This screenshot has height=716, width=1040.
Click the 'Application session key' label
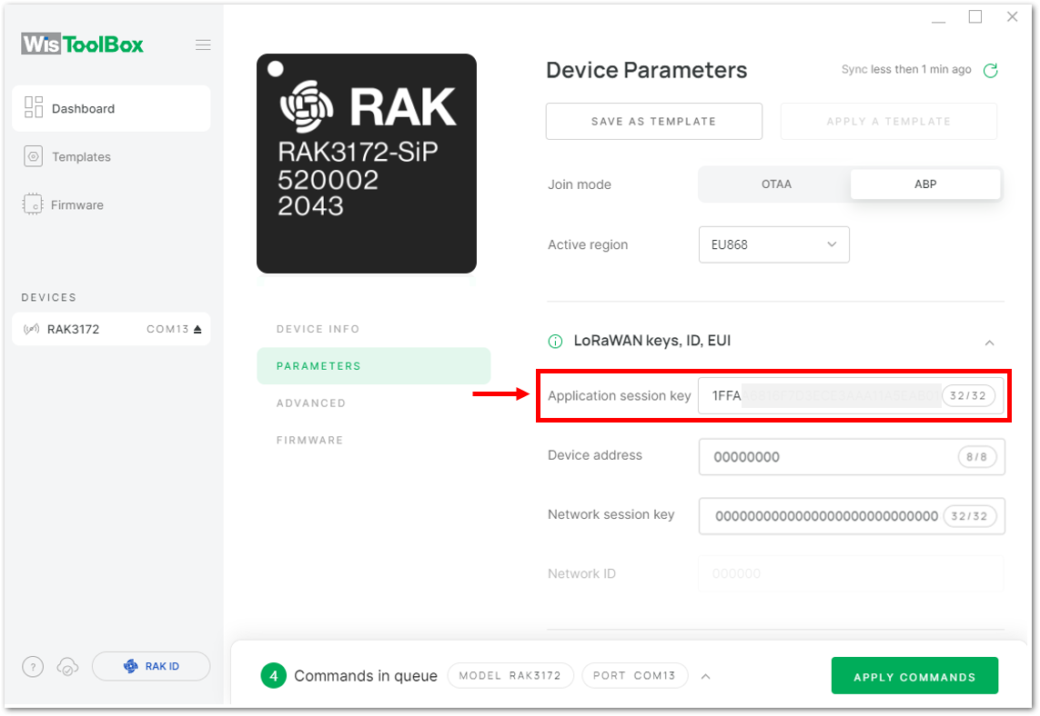(x=620, y=396)
